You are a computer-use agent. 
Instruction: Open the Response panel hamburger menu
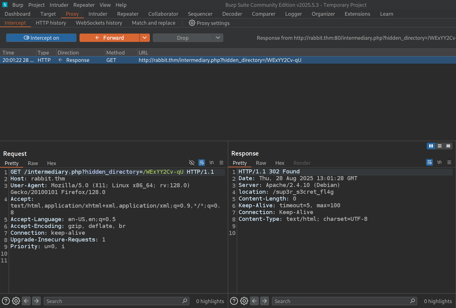449,162
